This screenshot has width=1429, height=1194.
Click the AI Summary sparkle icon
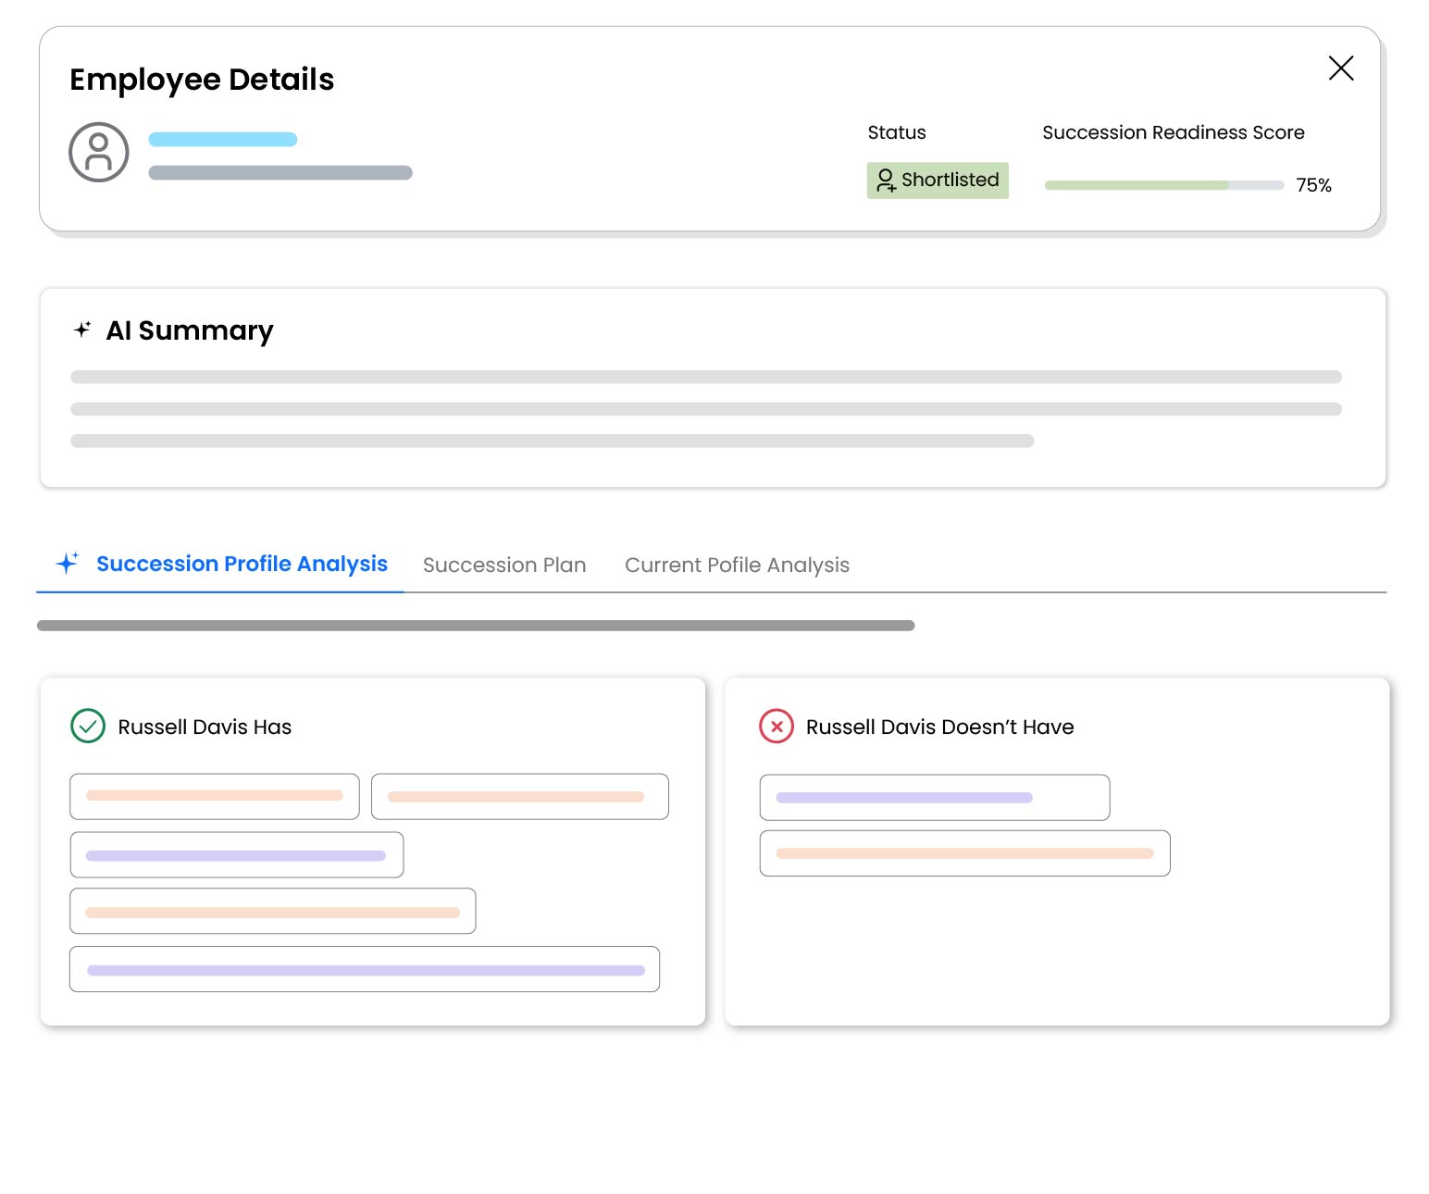point(82,330)
